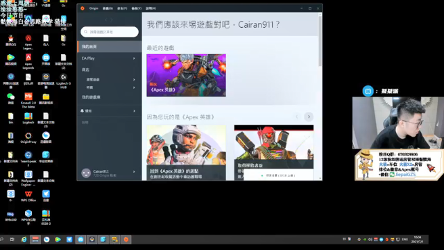Screen dimensions: 444x250
Task: Open the Origin menu in menu bar
Action: 94,8
